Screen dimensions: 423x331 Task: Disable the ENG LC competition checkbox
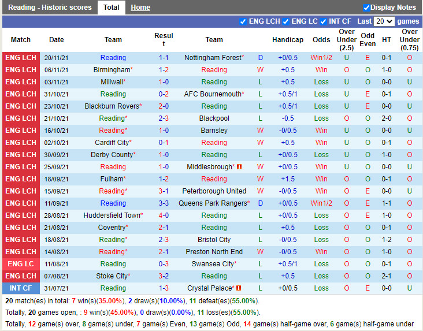coord(285,21)
